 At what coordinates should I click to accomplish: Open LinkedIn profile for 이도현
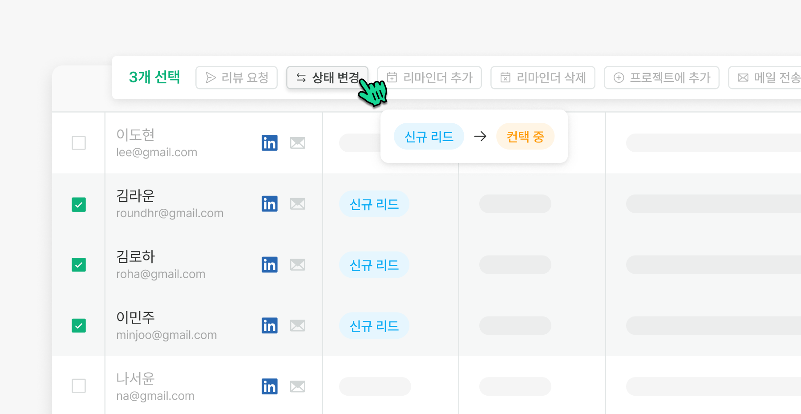(x=269, y=143)
